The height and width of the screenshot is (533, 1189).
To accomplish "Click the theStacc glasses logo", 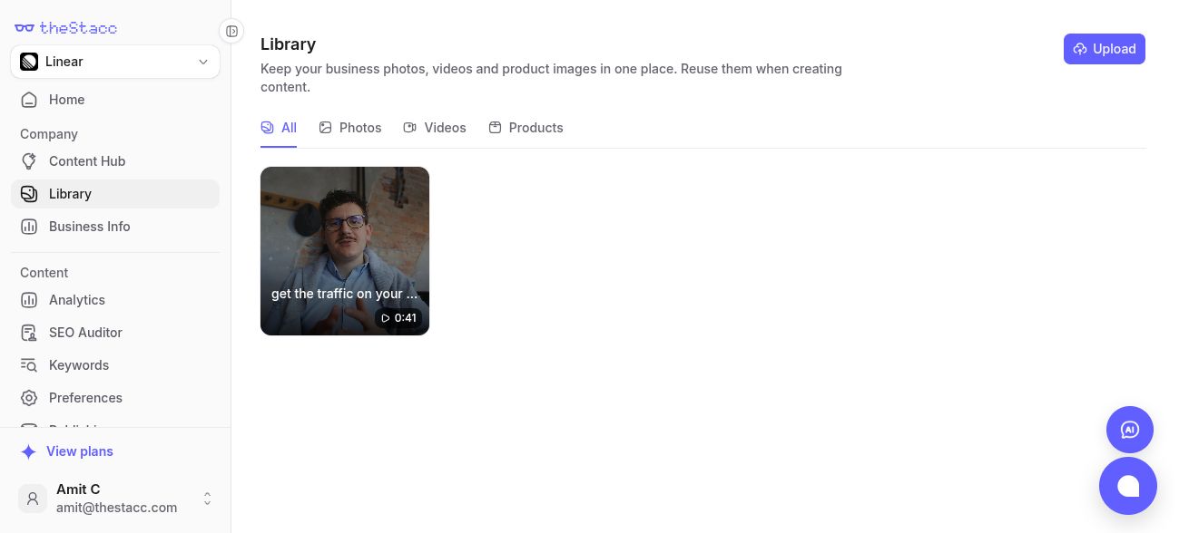I will [x=25, y=28].
